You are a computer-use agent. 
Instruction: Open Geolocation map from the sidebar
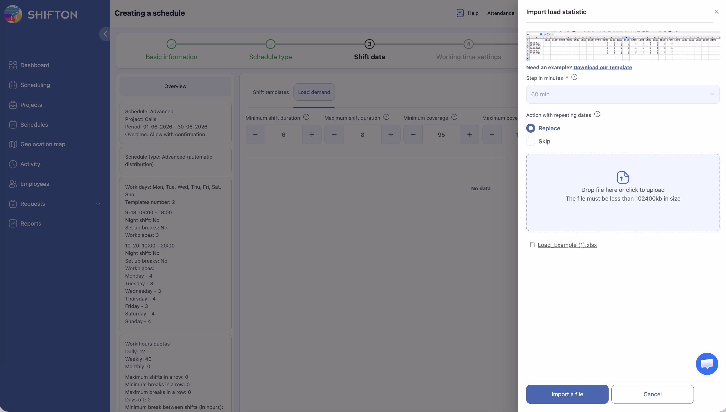click(x=42, y=144)
